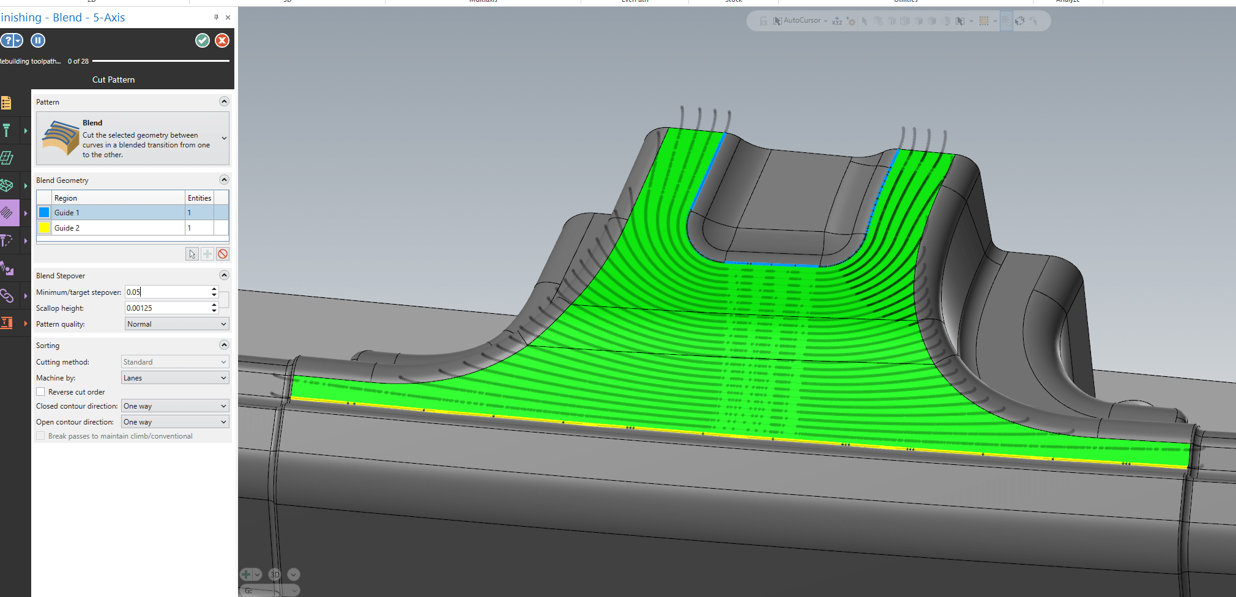Viewport: 1236px width, 597px height.
Task: Pause toolpath rebuilding with pause icon
Action: point(38,40)
